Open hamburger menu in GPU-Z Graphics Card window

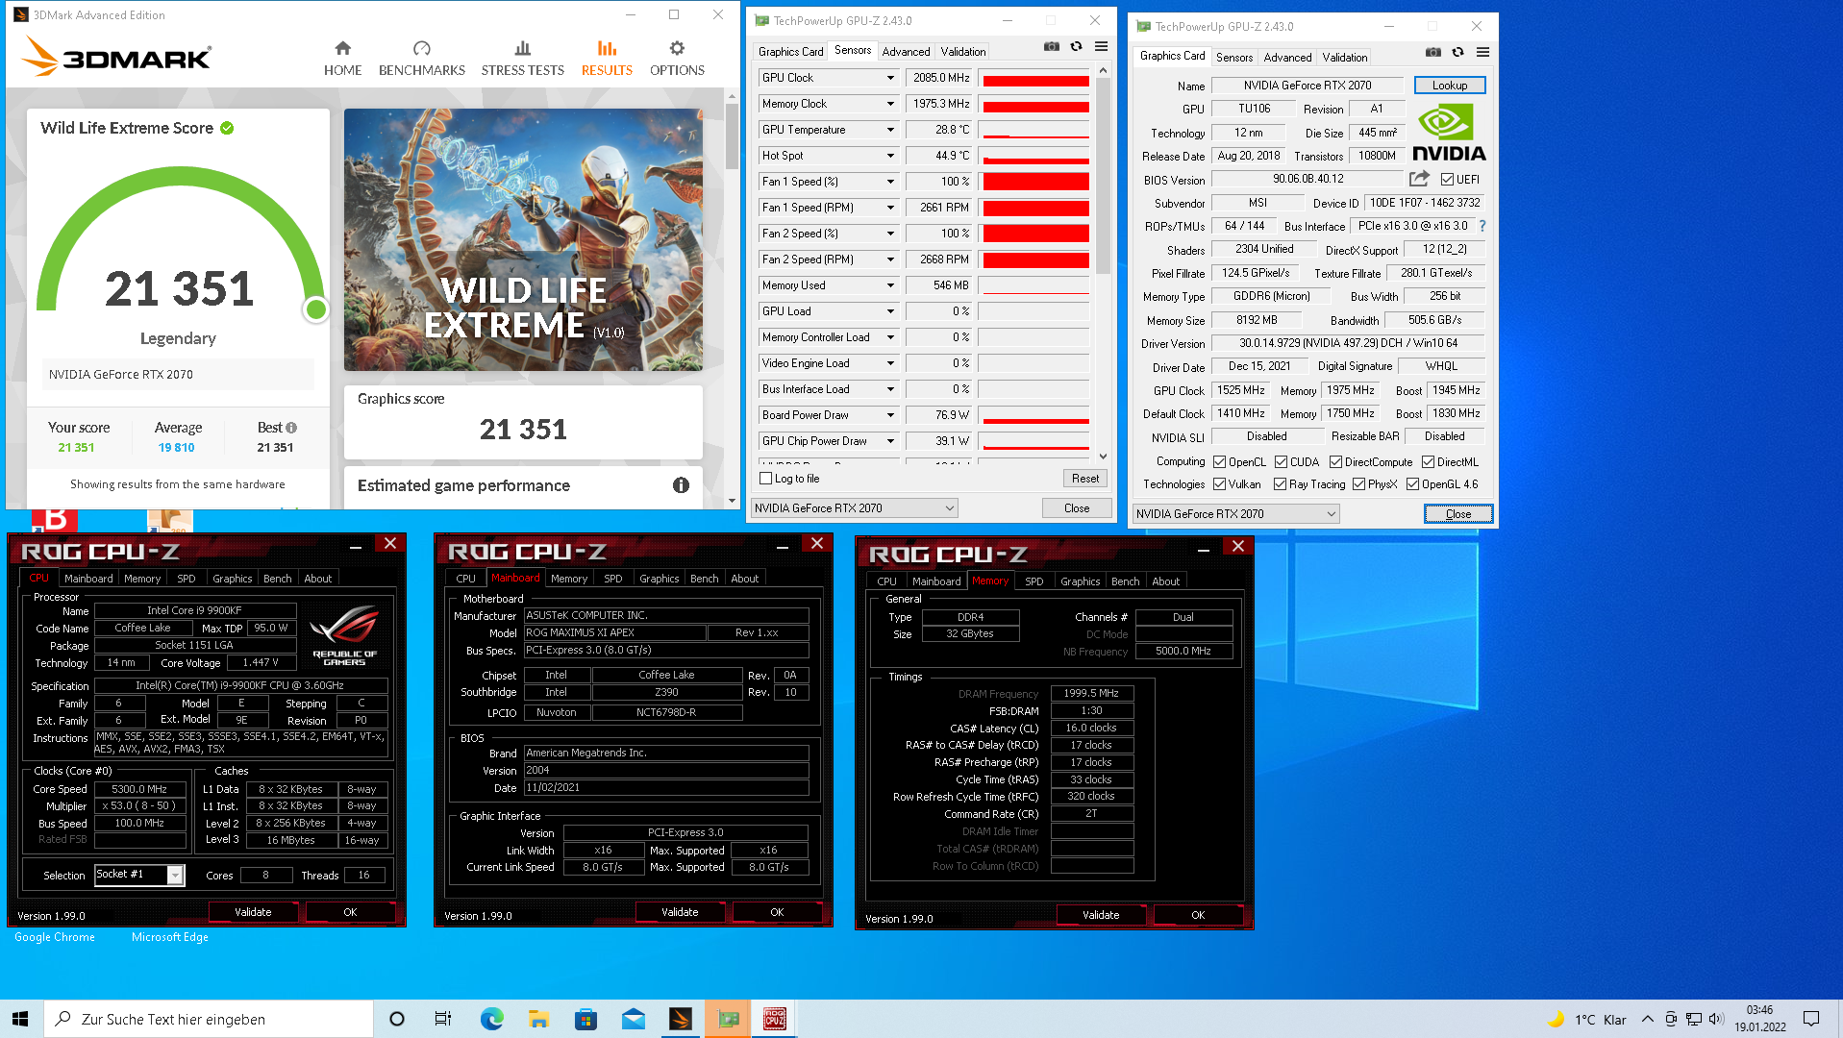click(1482, 52)
